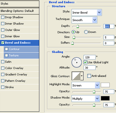Select the Outer Glow effect row label
116x113 pixels.
click(13, 30)
